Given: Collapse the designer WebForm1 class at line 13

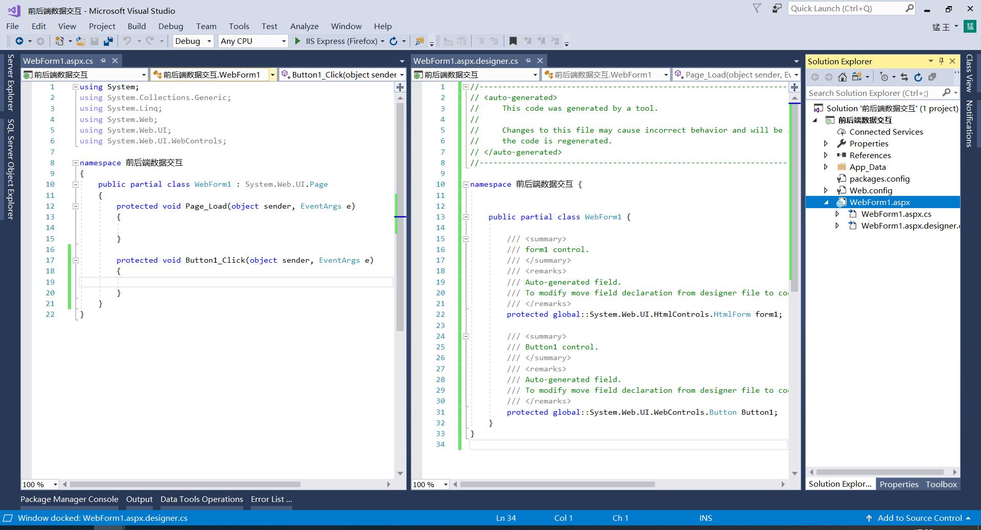Looking at the screenshot, I should click(466, 217).
